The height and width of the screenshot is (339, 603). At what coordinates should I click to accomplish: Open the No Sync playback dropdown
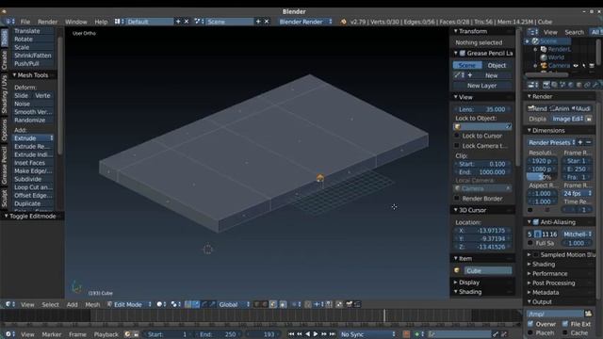pyautogui.click(x=367, y=334)
